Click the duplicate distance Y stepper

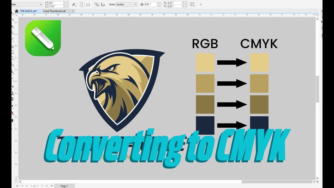pyautogui.click(x=185, y=6)
